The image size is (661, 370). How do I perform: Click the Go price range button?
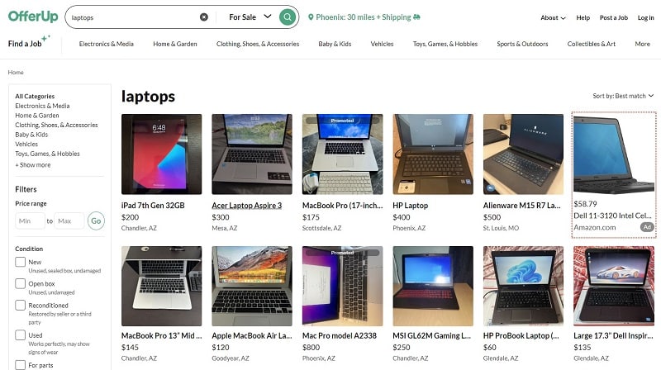(96, 221)
